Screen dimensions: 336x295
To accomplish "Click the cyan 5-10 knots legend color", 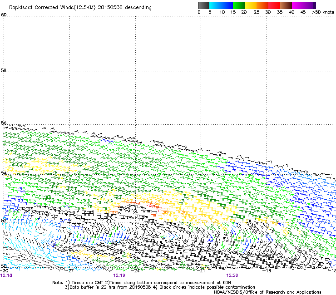I will point(215,5).
